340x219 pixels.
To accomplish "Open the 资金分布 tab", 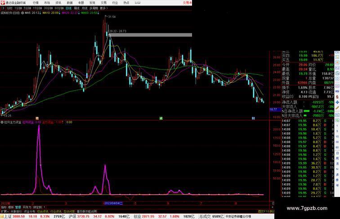I will [30, 211].
